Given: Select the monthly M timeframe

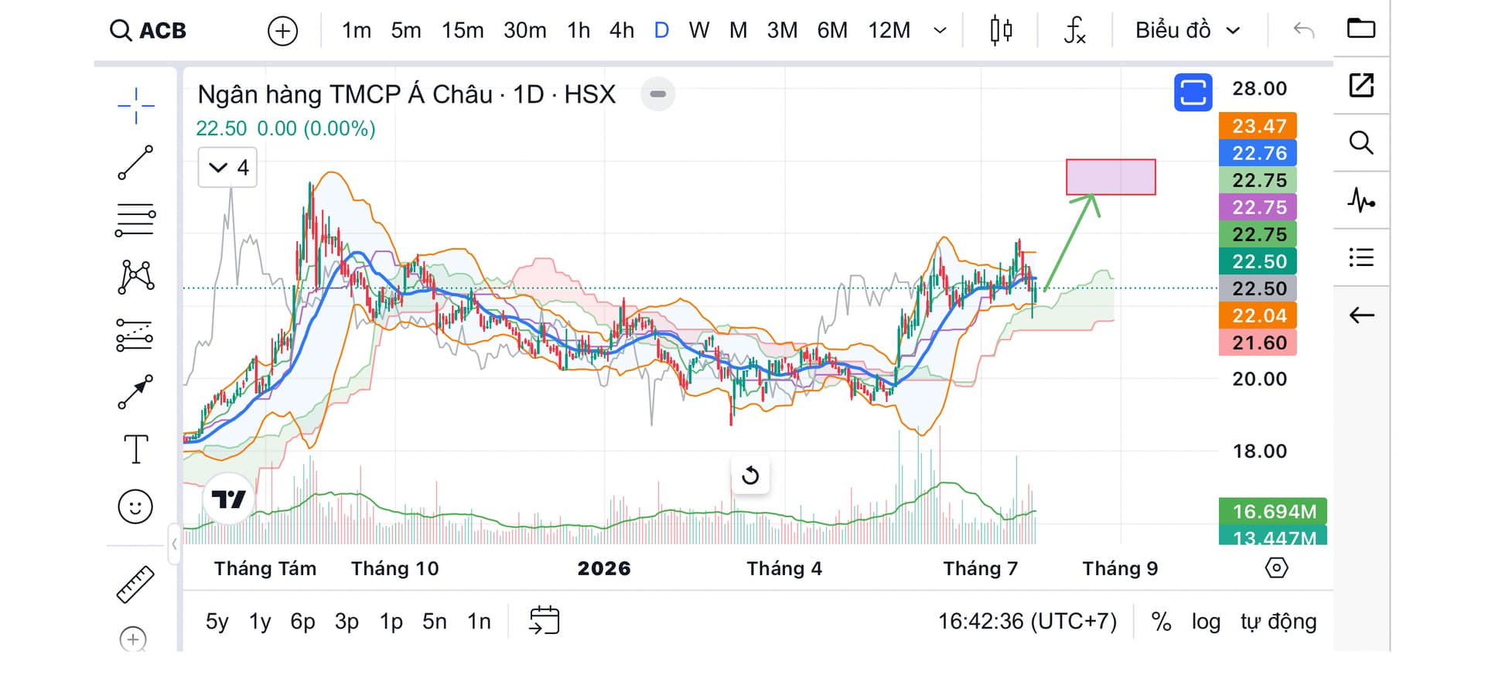Looking at the screenshot, I should pyautogui.click(x=739, y=31).
